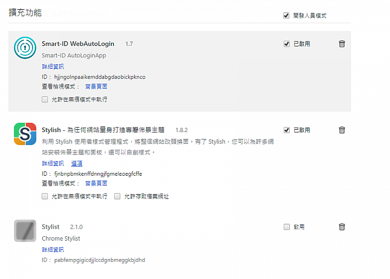
Task: Toggle developer mode checkbox (開發人員模式)
Action: click(x=287, y=16)
